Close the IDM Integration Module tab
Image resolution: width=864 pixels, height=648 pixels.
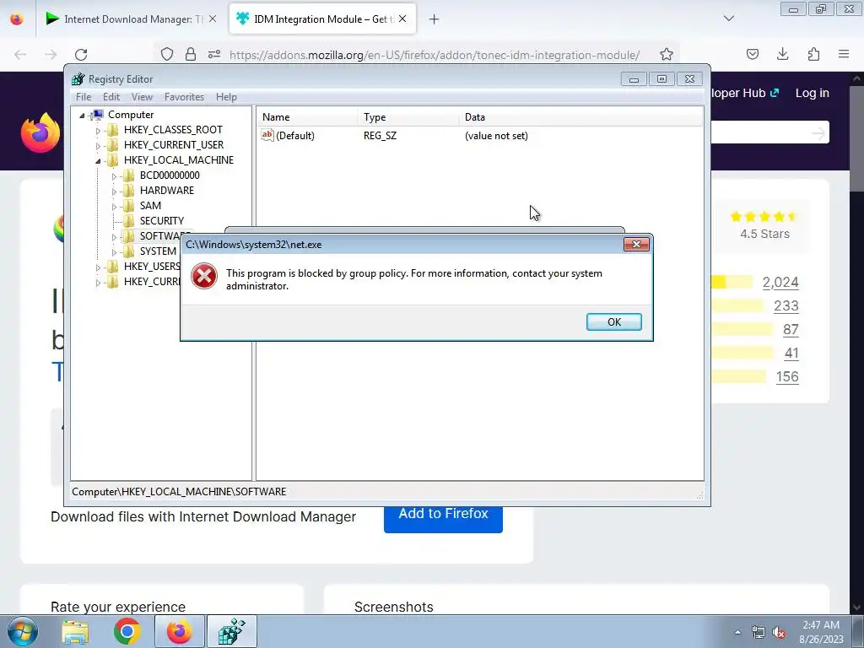pyautogui.click(x=402, y=19)
